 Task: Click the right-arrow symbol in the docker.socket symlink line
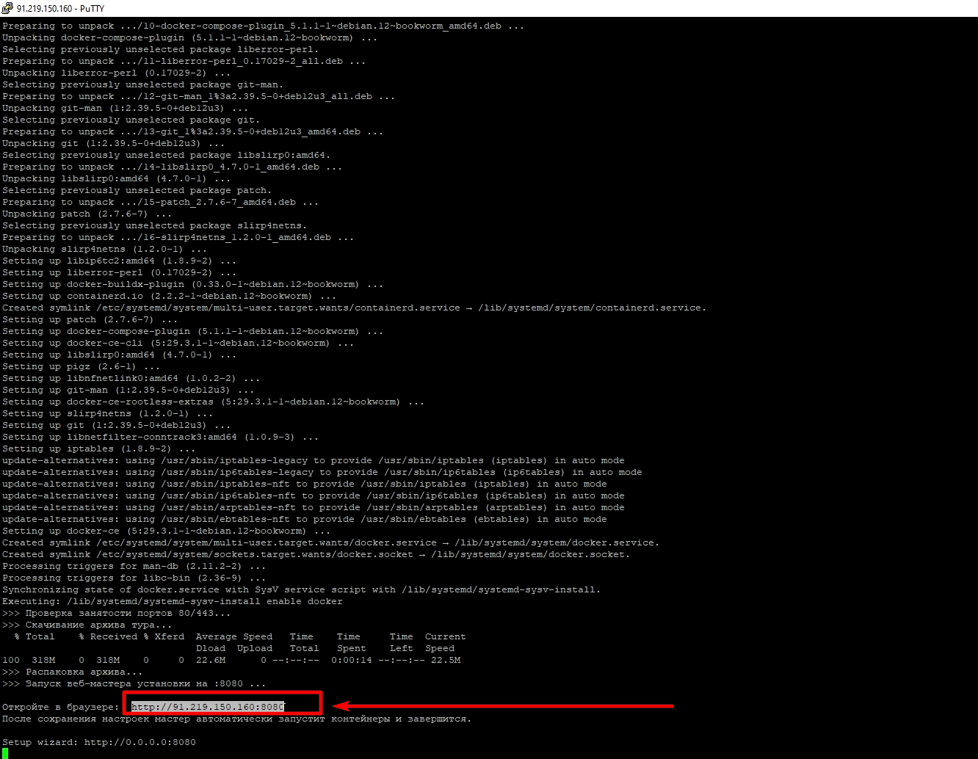[421, 554]
